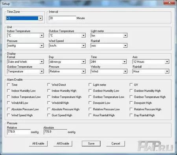Toggle Windchill Low alarm
The image size is (177, 155).
point(9,103)
